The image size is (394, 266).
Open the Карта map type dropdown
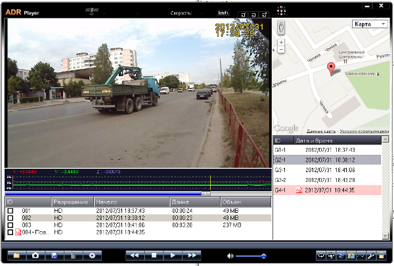tap(370, 24)
